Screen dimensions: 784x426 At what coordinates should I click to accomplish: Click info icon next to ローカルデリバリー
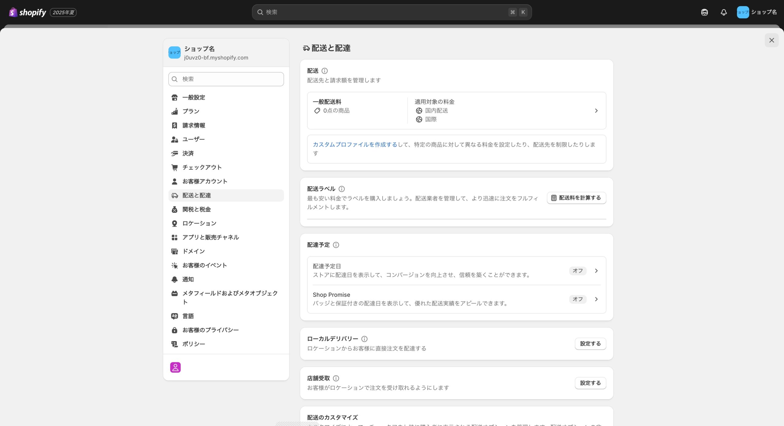364,339
